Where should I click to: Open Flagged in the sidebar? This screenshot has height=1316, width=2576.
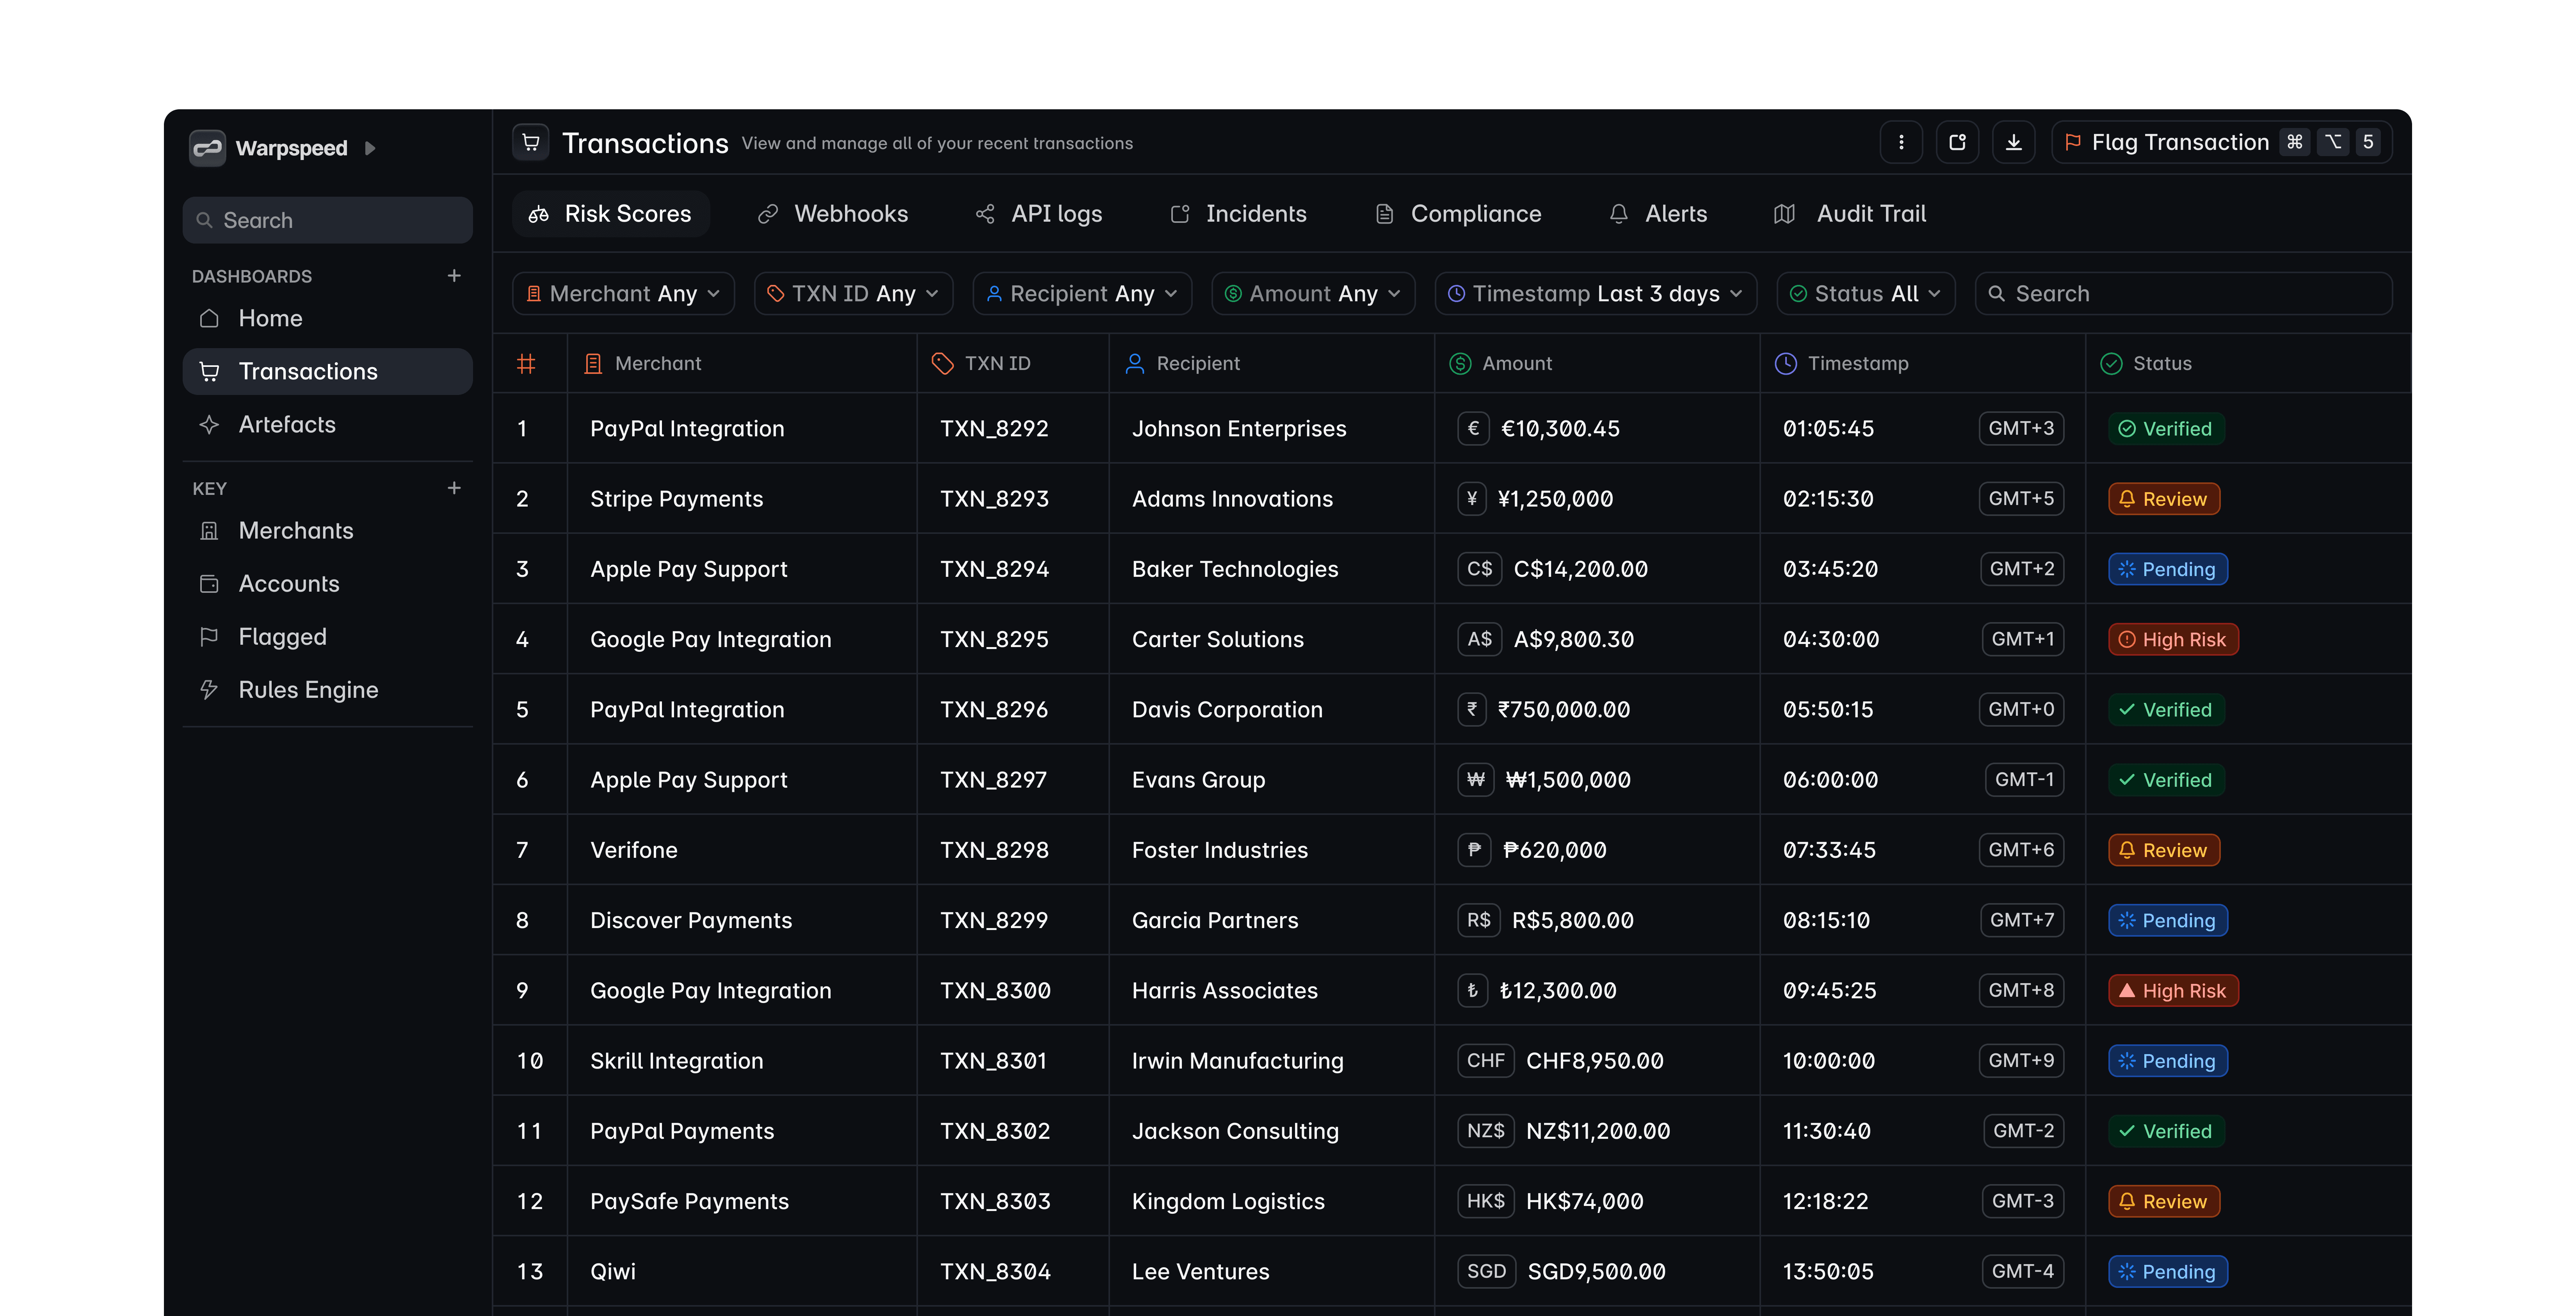(282, 637)
